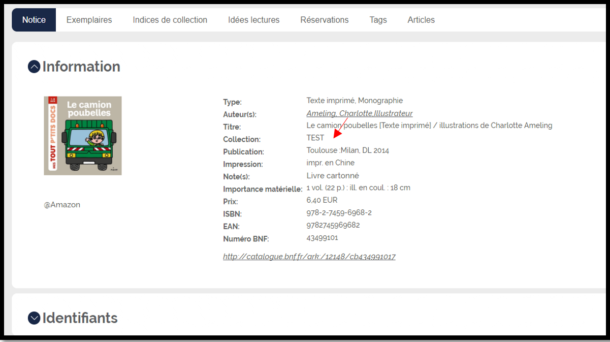
Task: Select the price 6,40 EUR
Action: click(x=322, y=200)
